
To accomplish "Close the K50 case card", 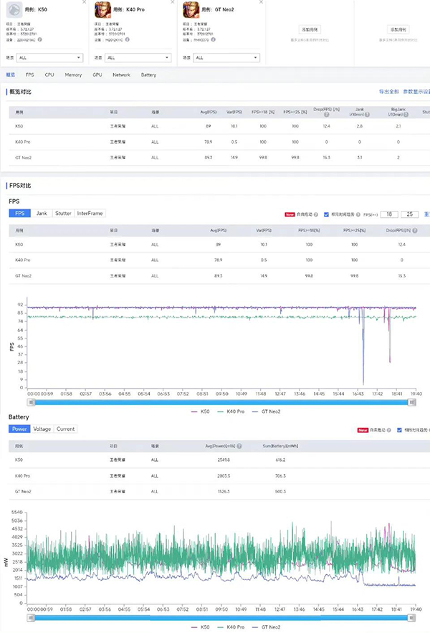I will tap(85, 3).
